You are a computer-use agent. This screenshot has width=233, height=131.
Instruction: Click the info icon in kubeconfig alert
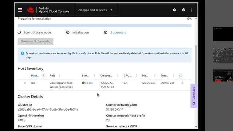tap(23, 53)
